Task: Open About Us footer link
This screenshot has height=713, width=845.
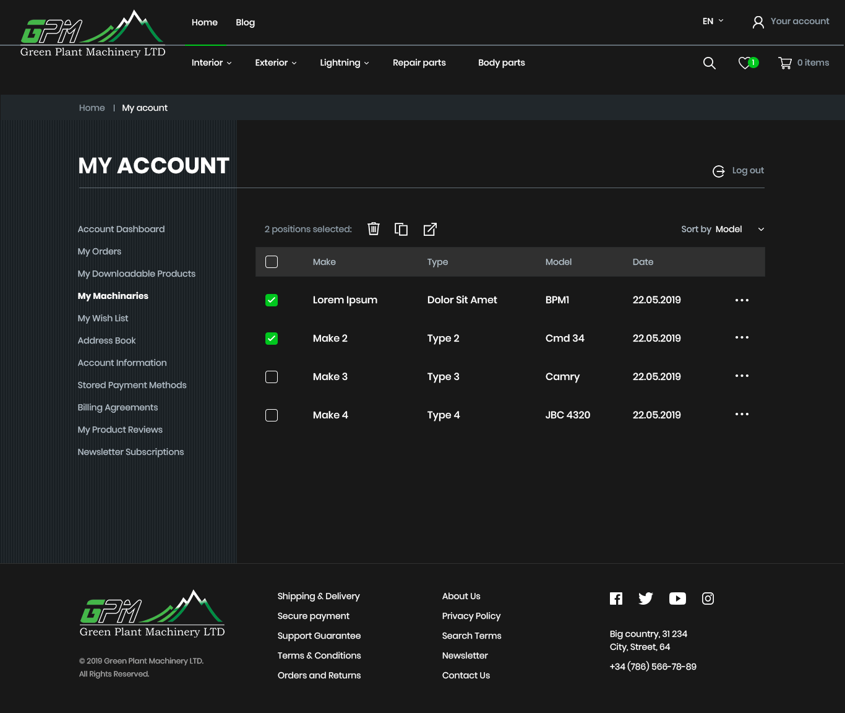Action: [461, 596]
